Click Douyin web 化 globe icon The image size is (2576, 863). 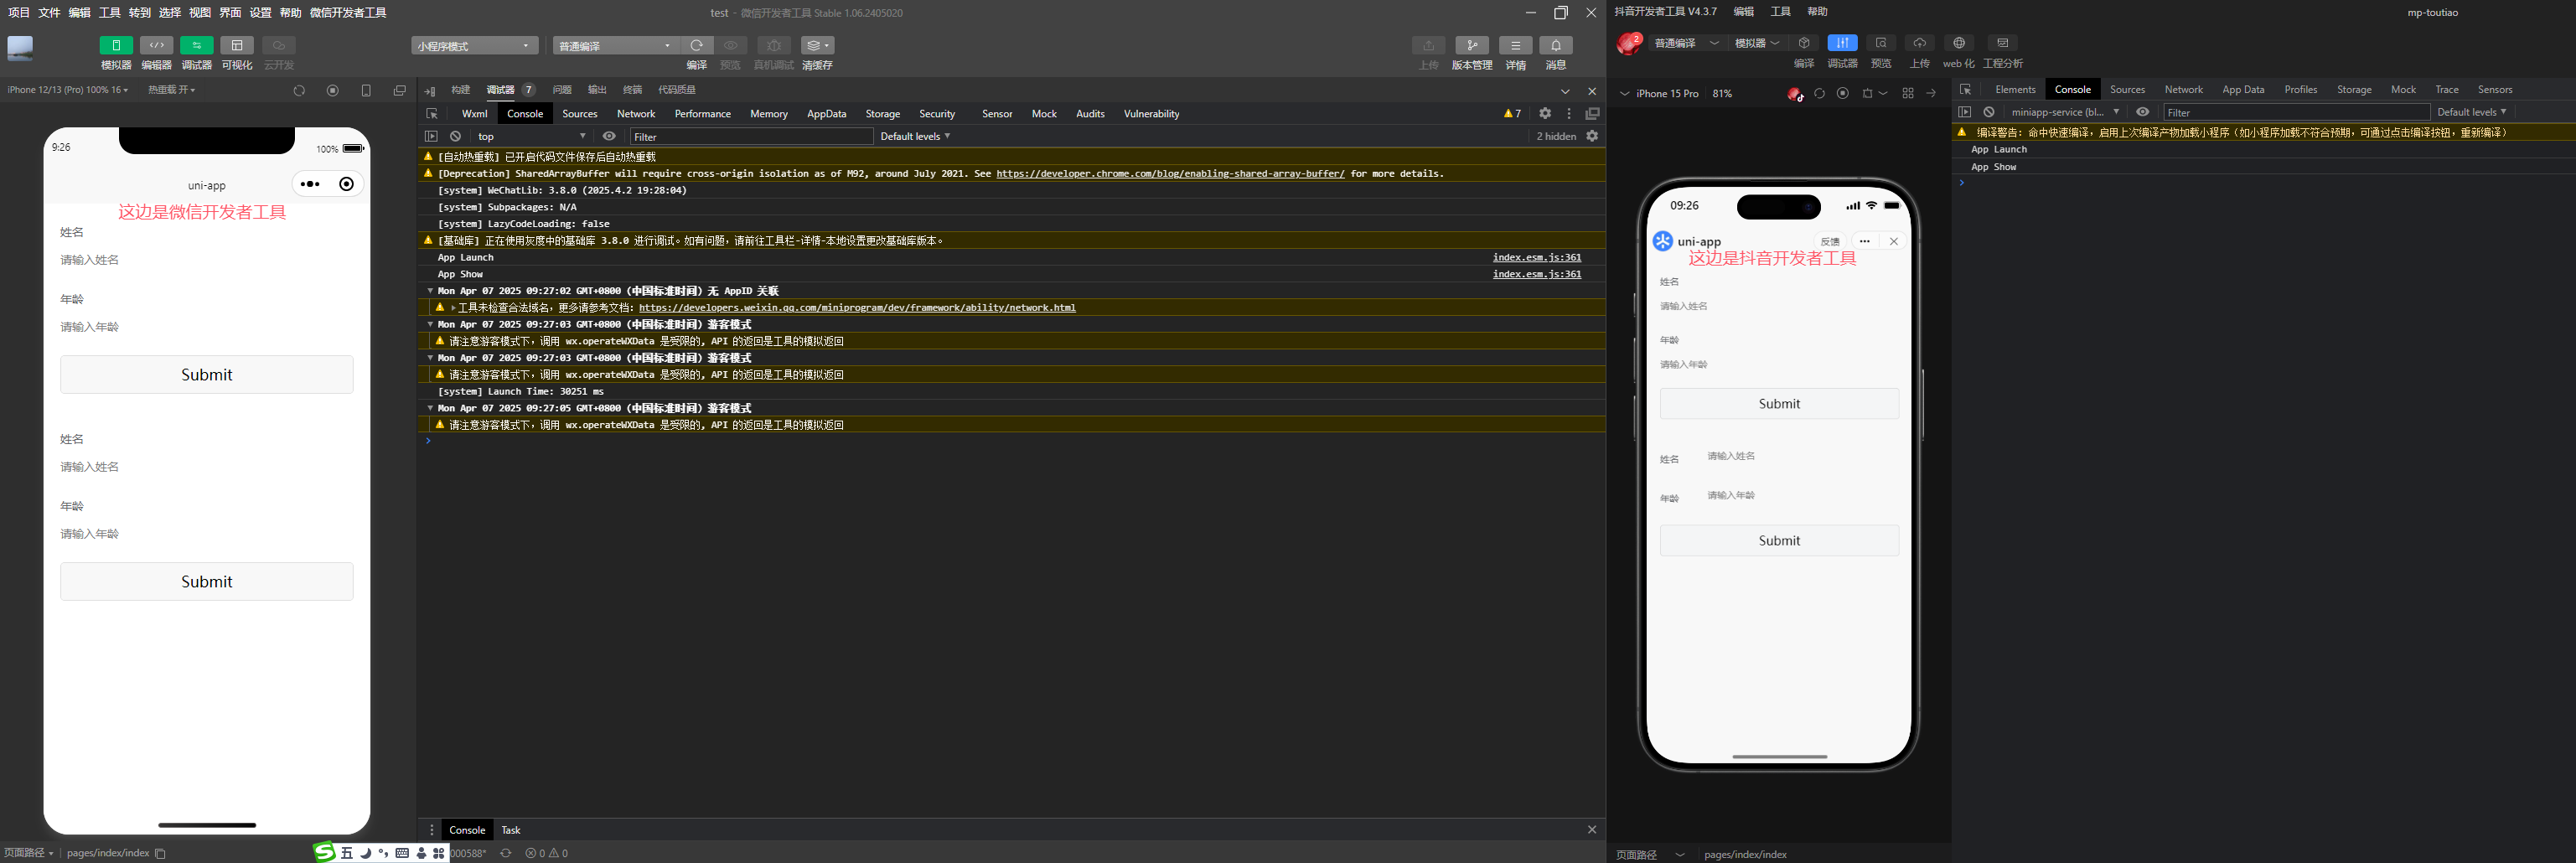[x=1959, y=43]
